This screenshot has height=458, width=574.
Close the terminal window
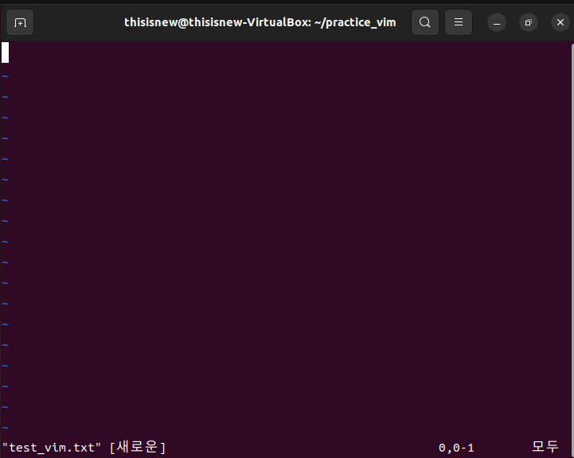tap(560, 23)
